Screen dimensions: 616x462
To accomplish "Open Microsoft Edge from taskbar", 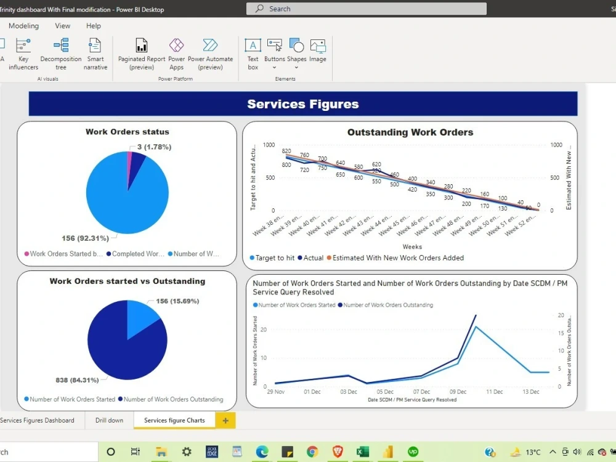I will point(262,452).
